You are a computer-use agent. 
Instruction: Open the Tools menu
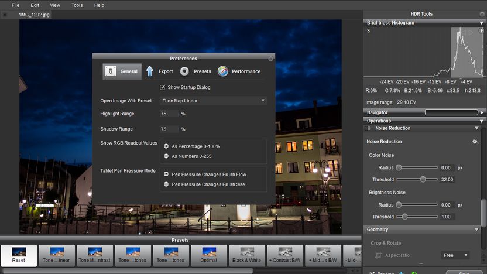(77, 5)
